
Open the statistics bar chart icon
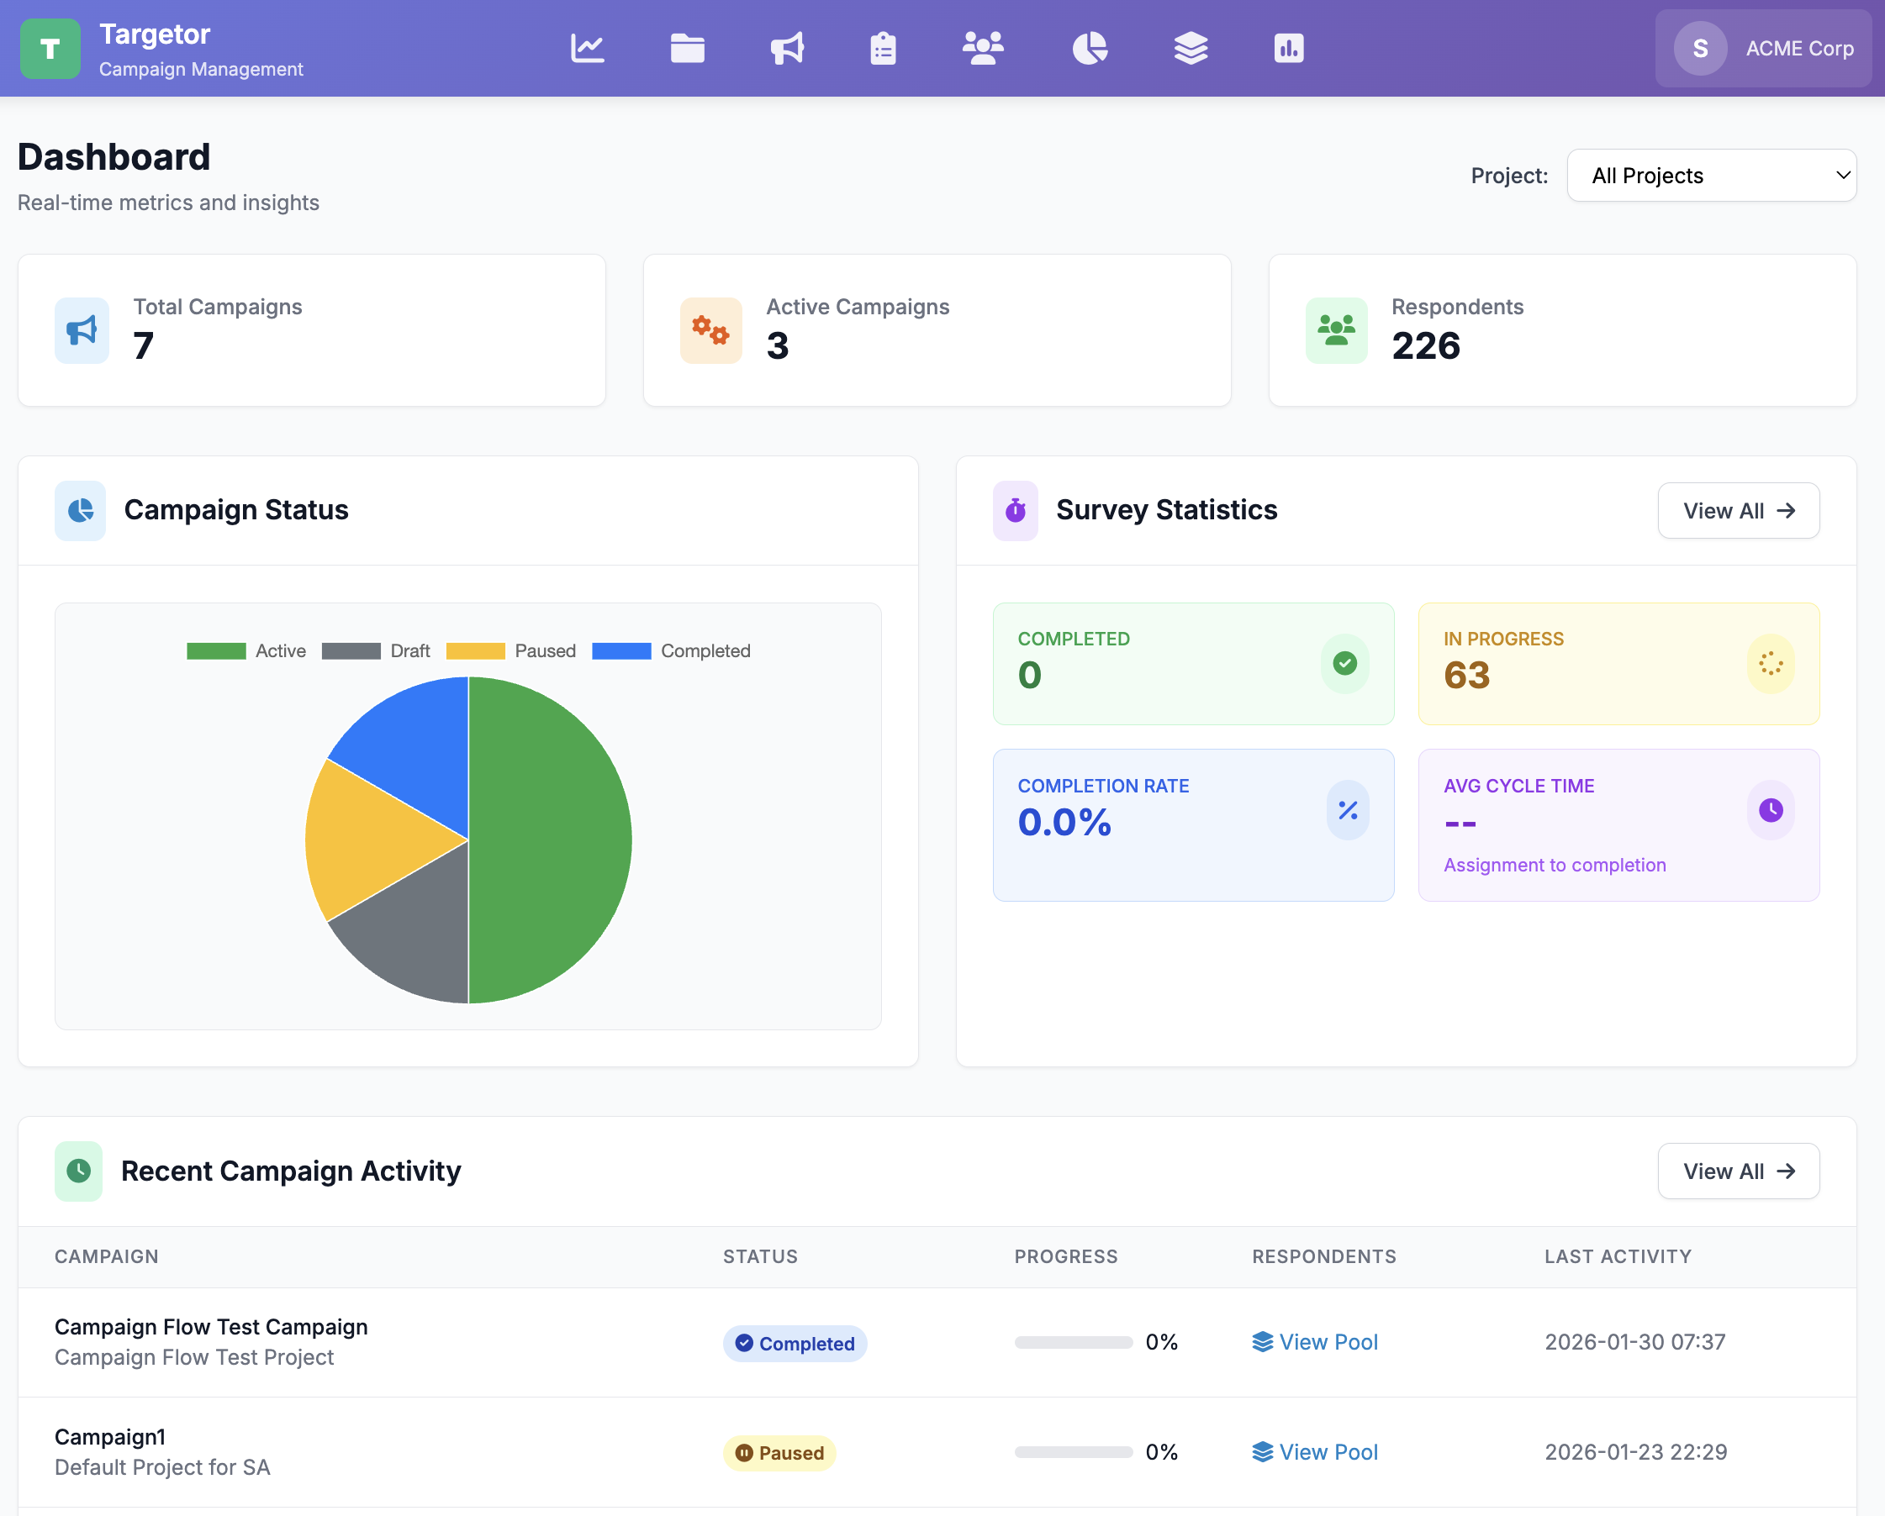(1288, 48)
